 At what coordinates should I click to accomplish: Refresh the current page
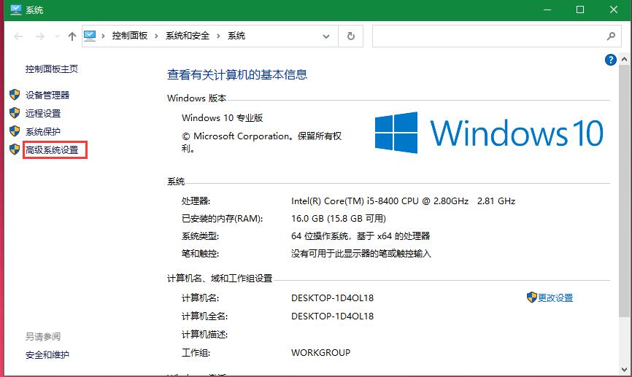(x=351, y=36)
